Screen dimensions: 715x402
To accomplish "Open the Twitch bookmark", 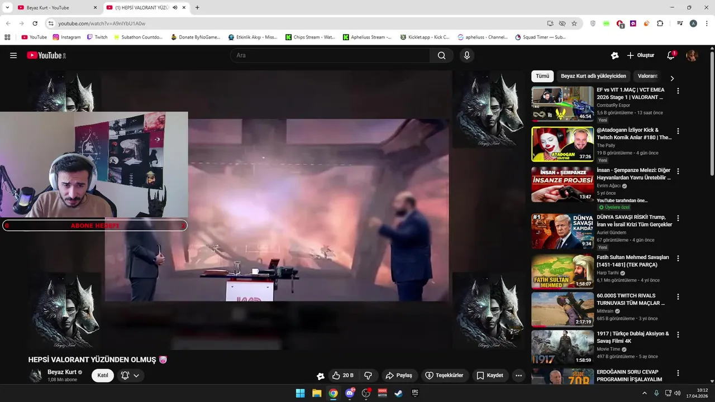I will pyautogui.click(x=97, y=37).
